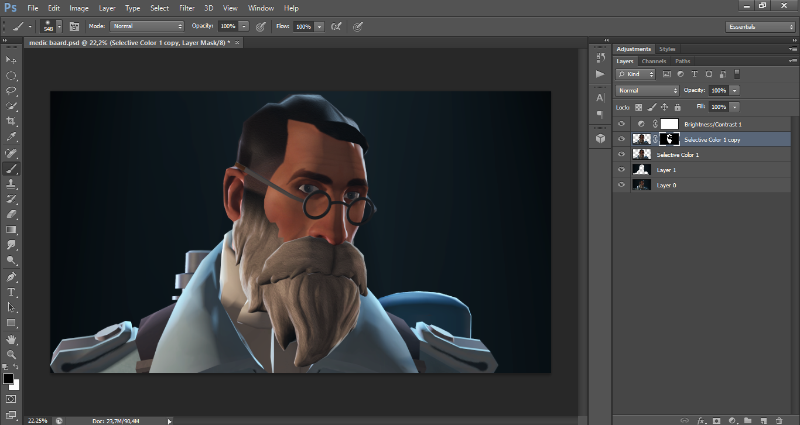Image resolution: width=800 pixels, height=425 pixels.
Task: Open the Tool Preset picker arrow
Action: click(x=30, y=26)
